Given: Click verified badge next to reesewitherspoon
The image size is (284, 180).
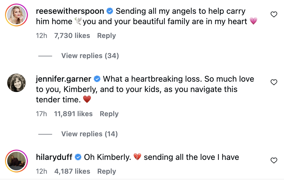Looking at the screenshot, I should 109,11.
